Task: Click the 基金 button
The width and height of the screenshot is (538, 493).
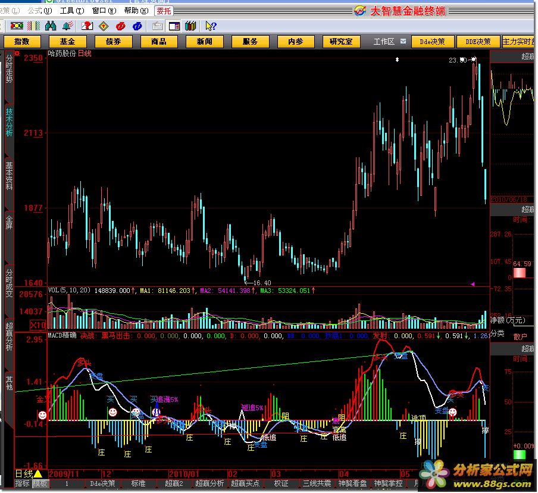Action: point(67,42)
